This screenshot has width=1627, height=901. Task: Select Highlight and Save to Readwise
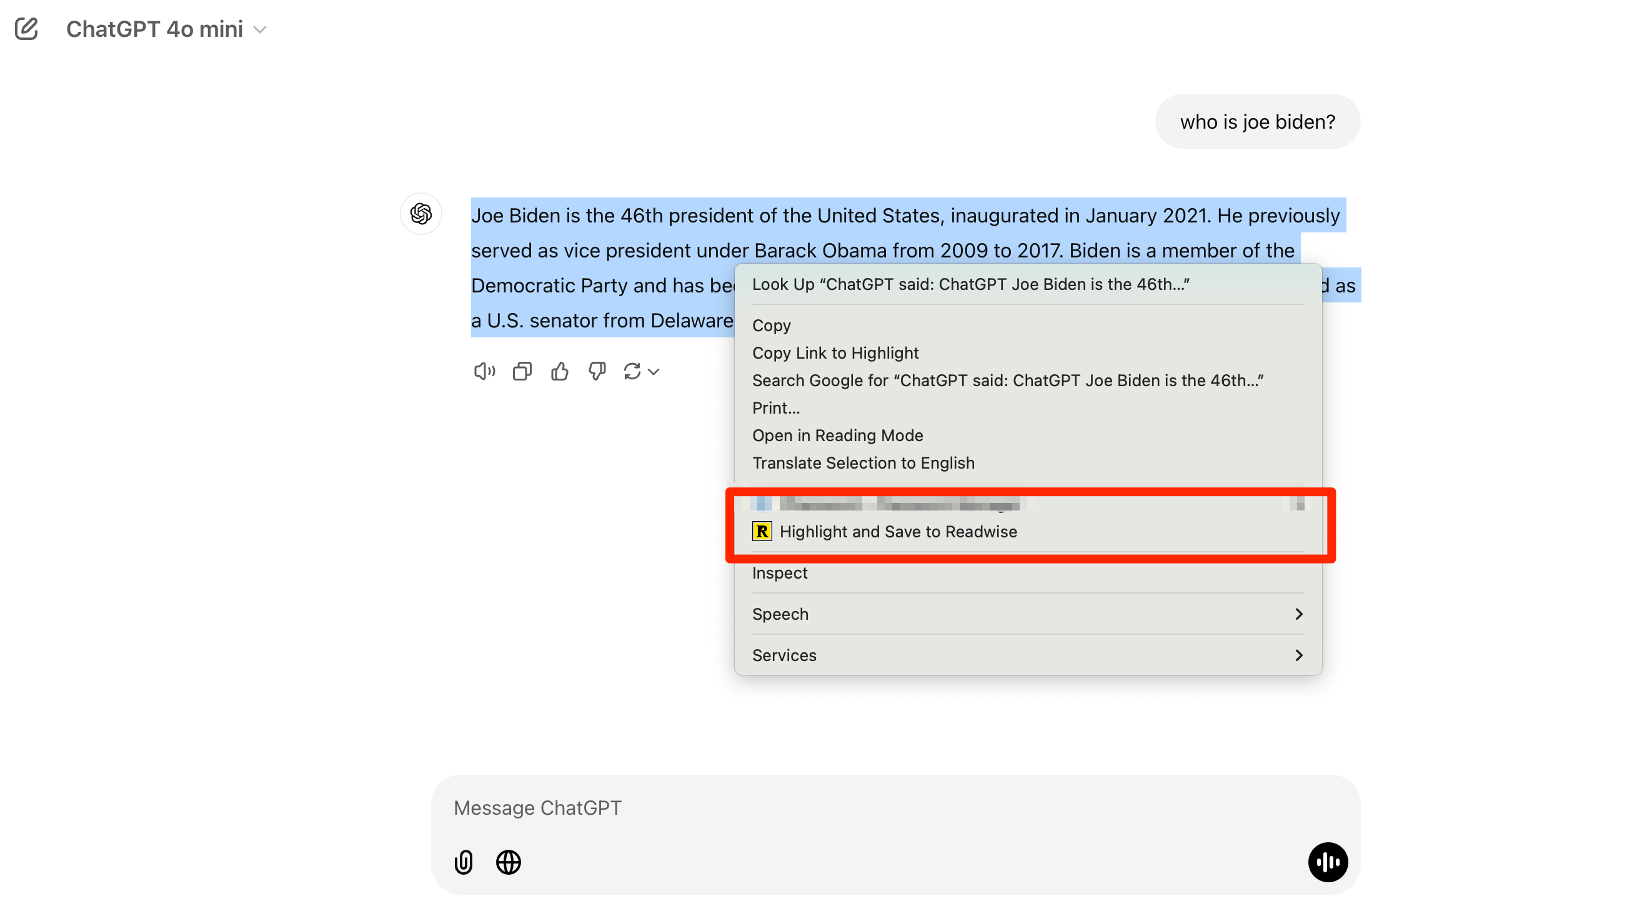tap(897, 532)
